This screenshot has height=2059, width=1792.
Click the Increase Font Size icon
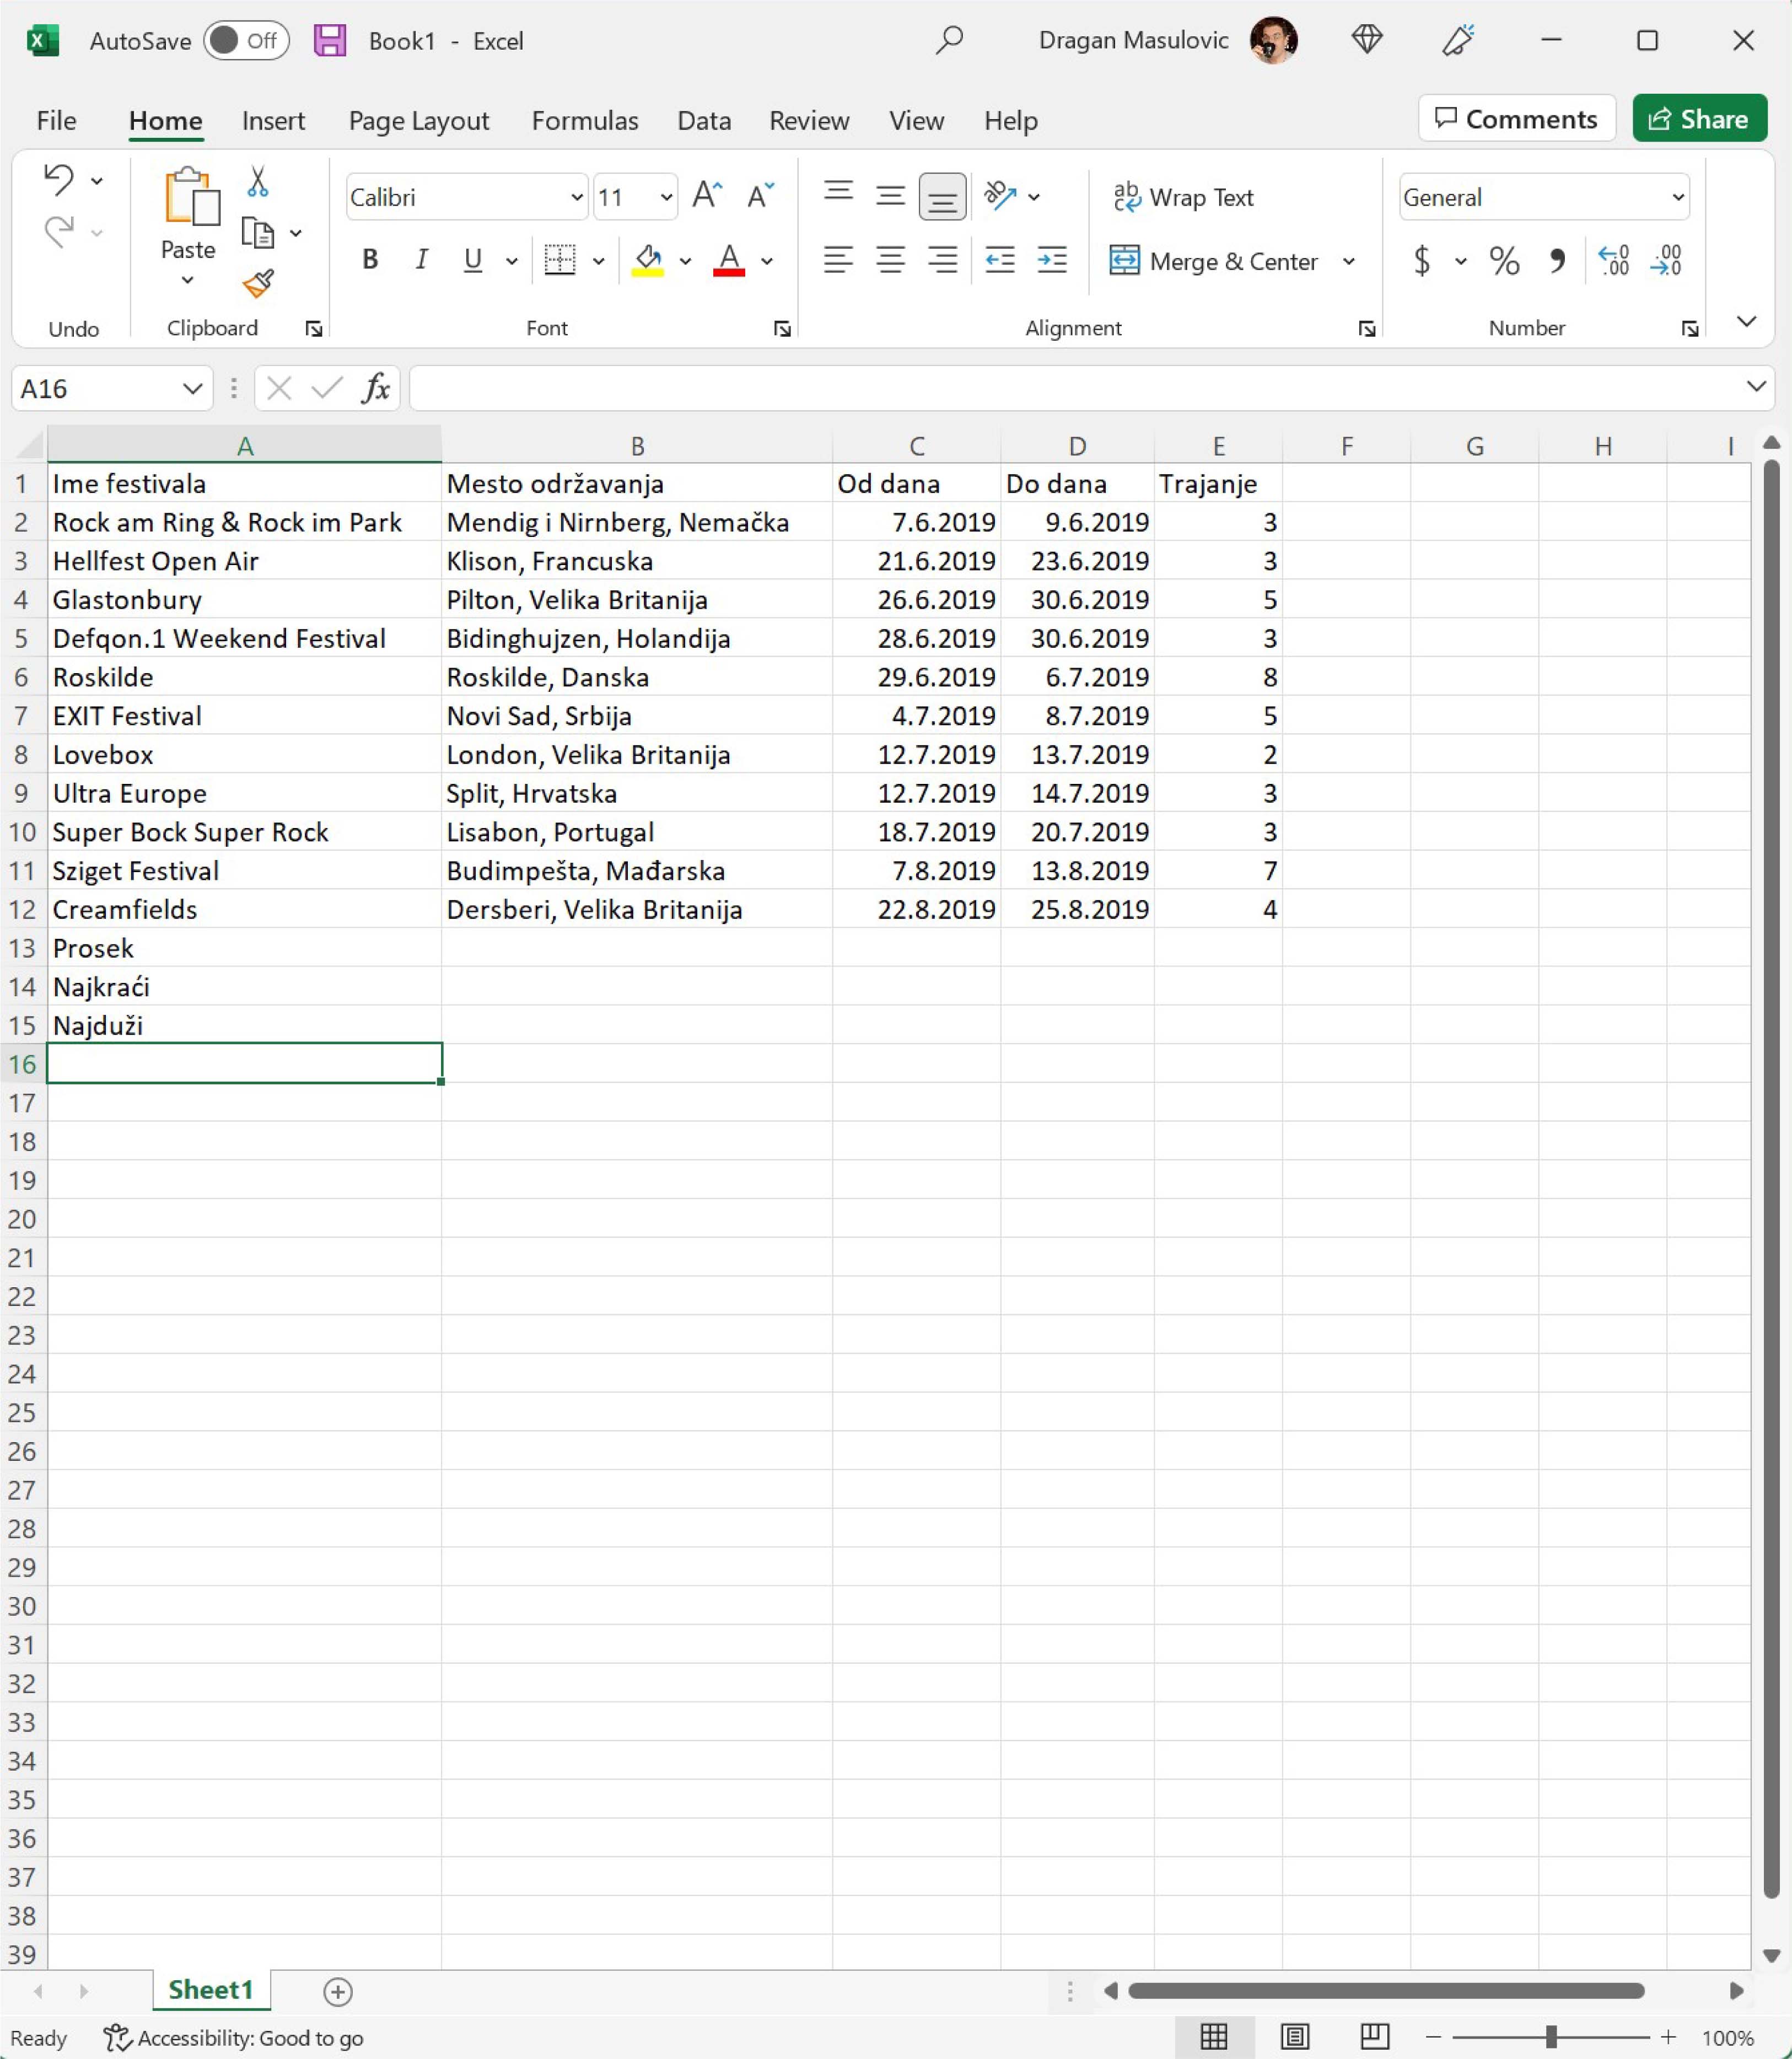707,196
